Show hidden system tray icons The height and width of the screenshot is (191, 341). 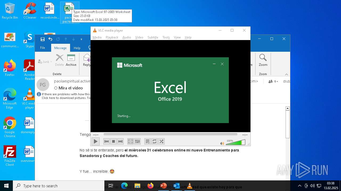(300, 186)
